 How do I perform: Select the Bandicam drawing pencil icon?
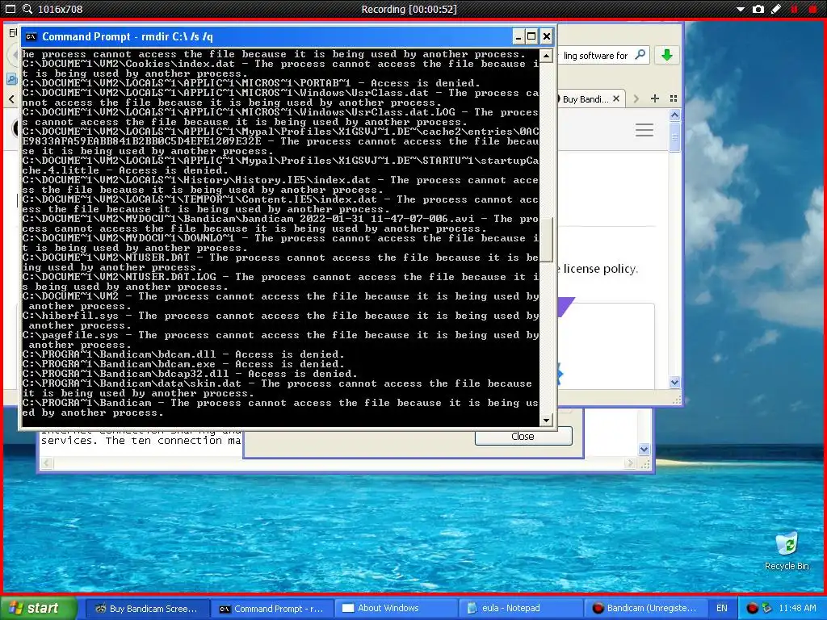[x=775, y=9]
